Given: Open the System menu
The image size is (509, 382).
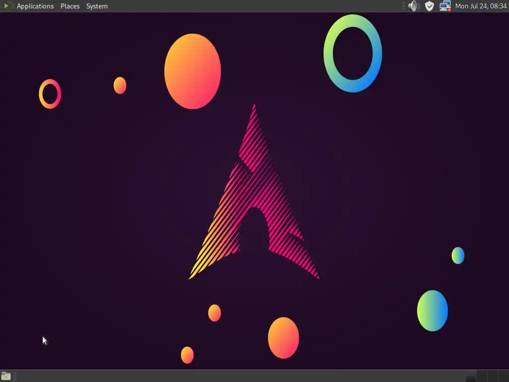Looking at the screenshot, I should pyautogui.click(x=97, y=6).
